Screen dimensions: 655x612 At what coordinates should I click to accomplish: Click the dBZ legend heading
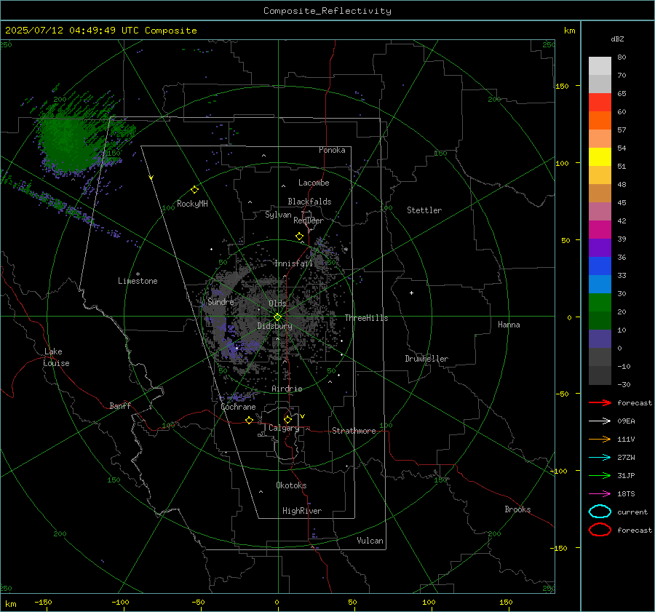pyautogui.click(x=617, y=39)
